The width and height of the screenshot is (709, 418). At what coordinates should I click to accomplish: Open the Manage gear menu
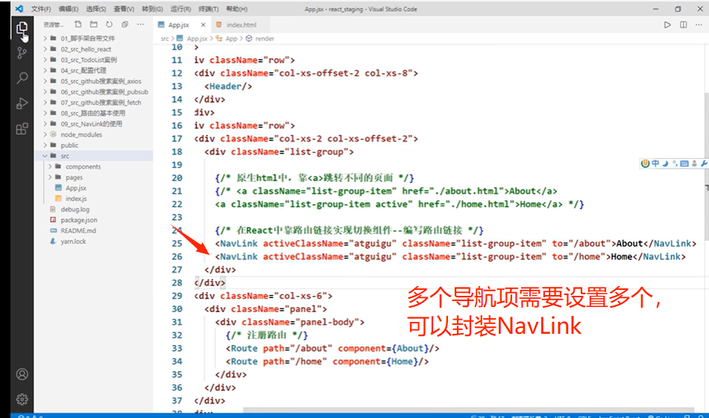coord(22,399)
